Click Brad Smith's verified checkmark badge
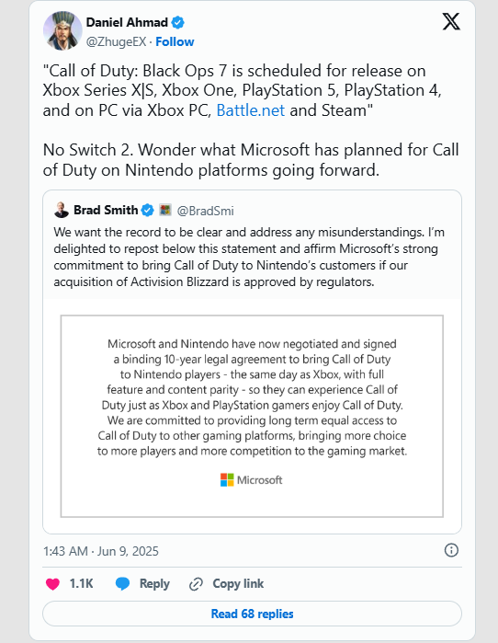The image size is (498, 643). (x=147, y=211)
